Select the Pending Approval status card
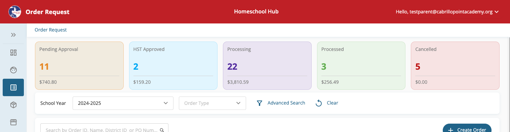This screenshot has width=510, height=132. [x=79, y=66]
